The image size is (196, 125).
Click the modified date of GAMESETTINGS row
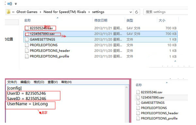coord(108,39)
